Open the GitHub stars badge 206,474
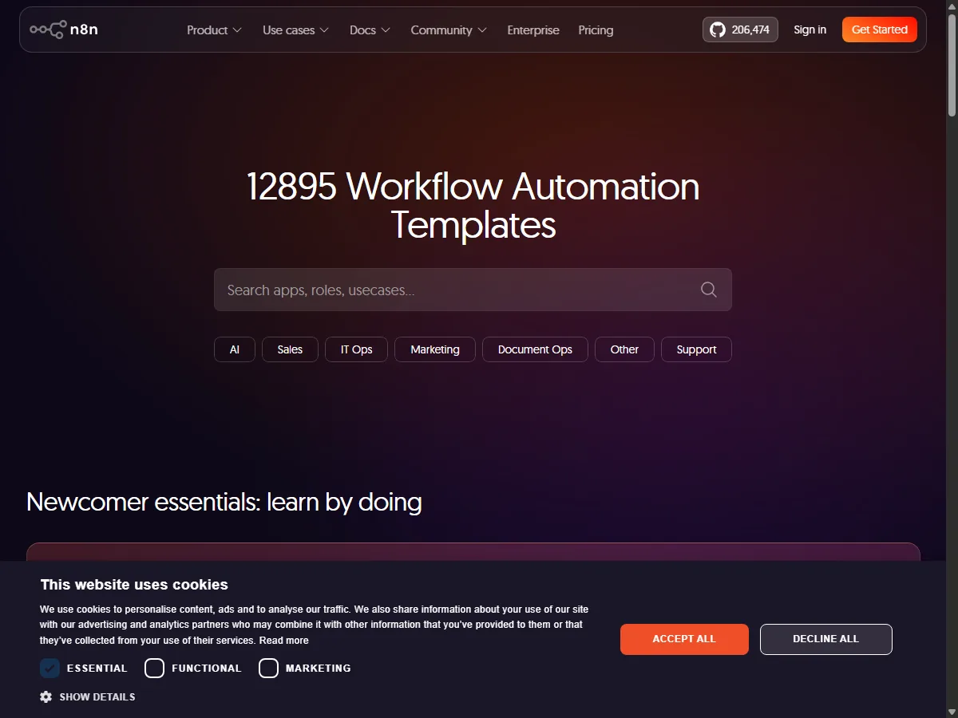The height and width of the screenshot is (718, 958). pos(740,30)
